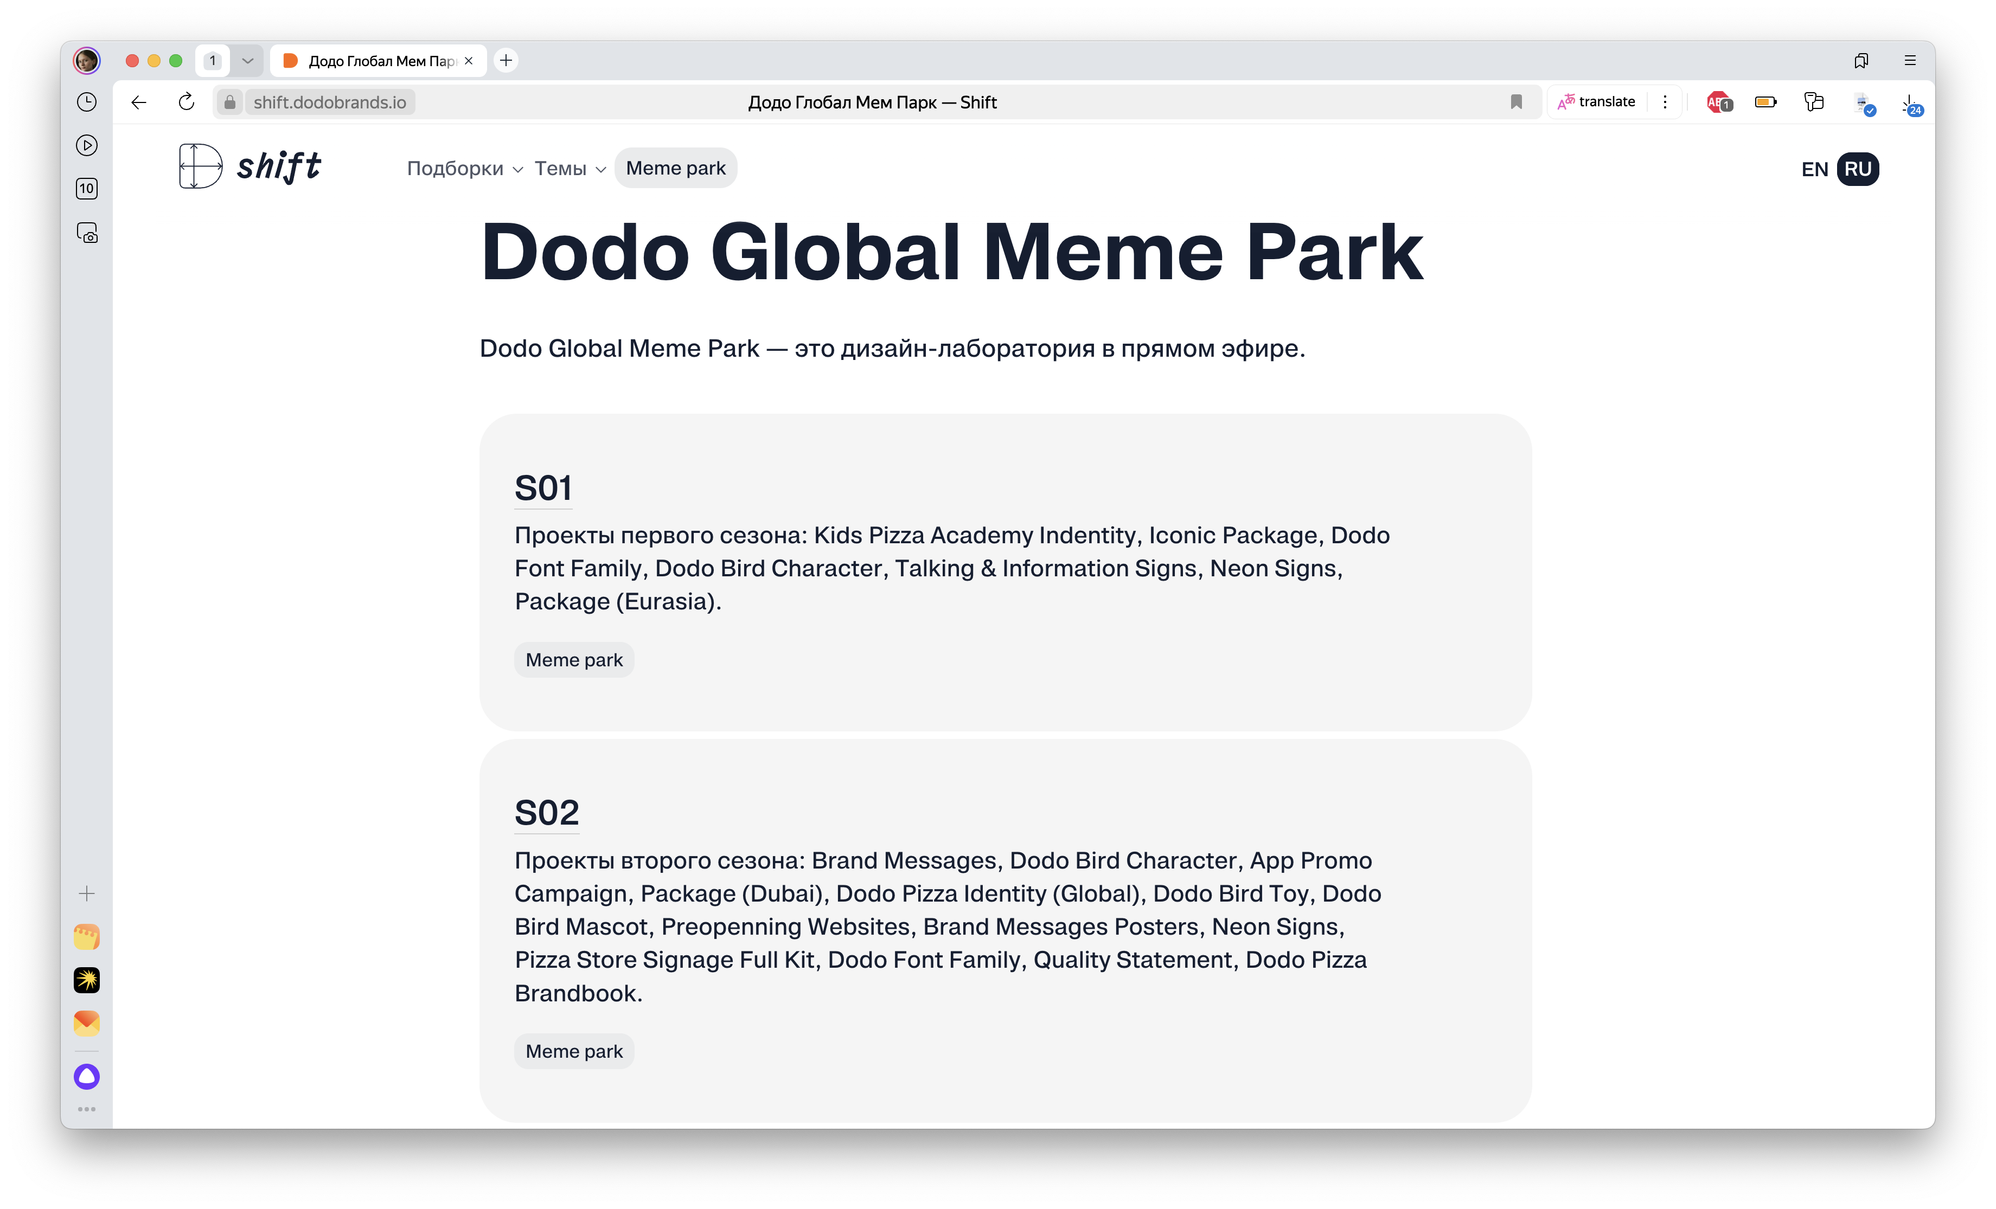Open the adblock extension icon

tap(1717, 102)
